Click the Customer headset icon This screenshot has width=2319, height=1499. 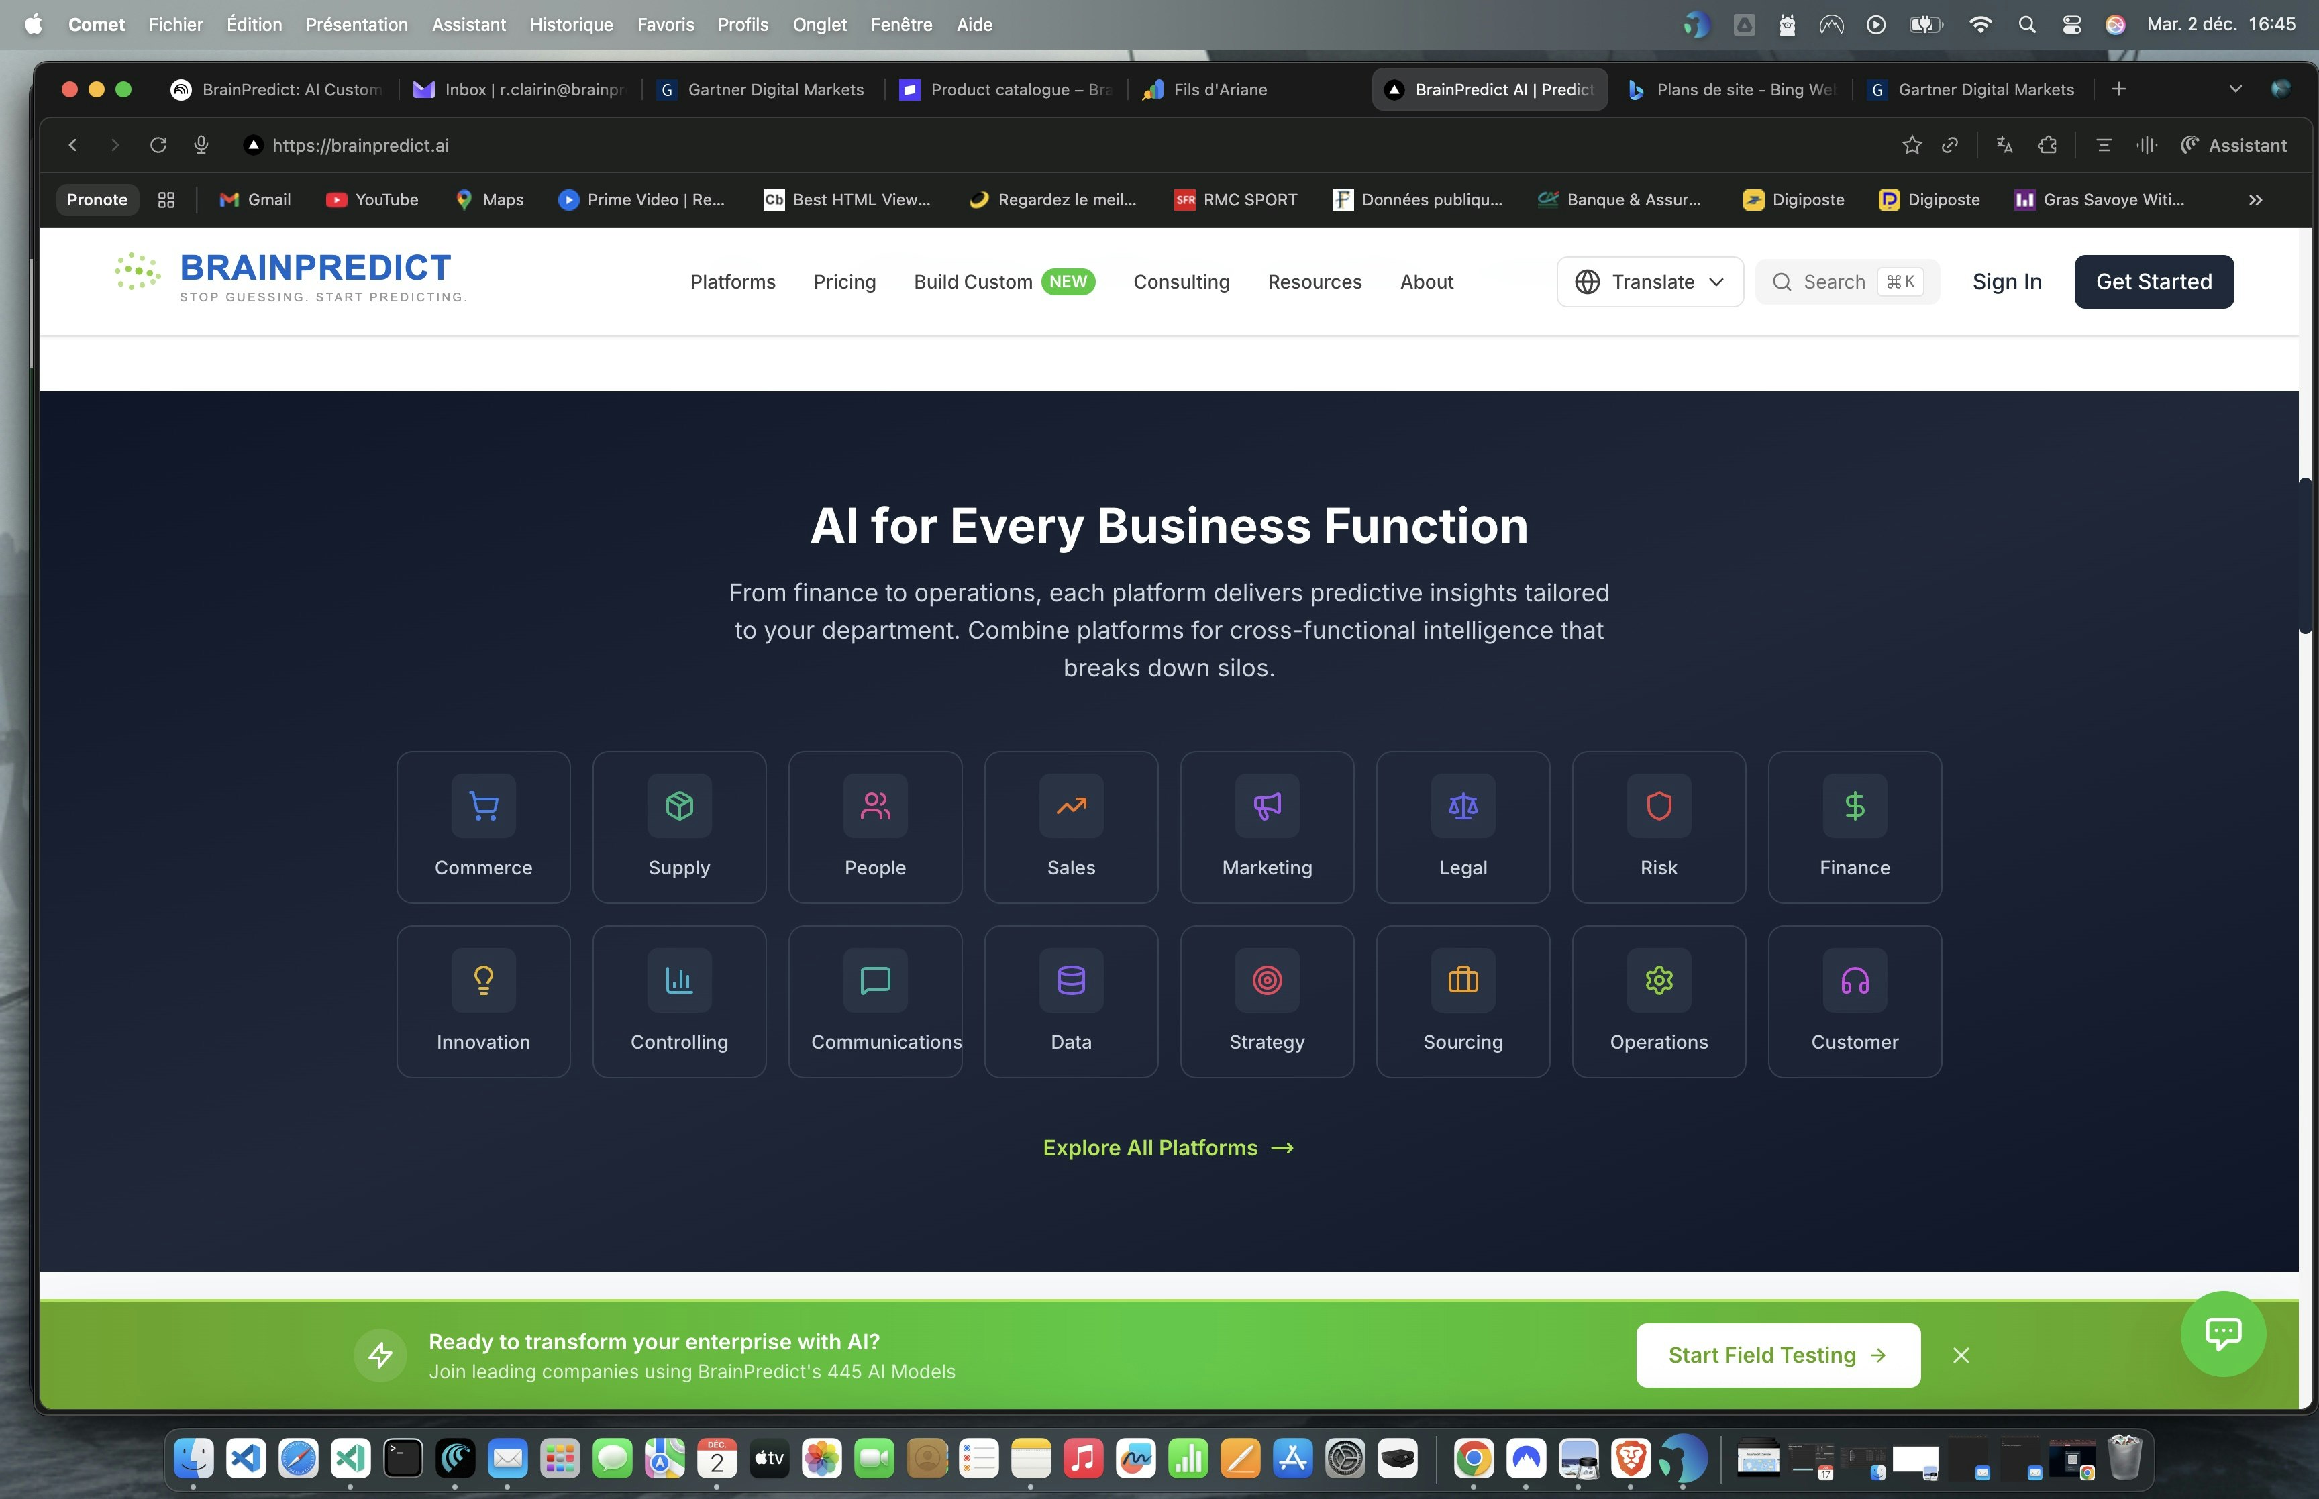1853,980
